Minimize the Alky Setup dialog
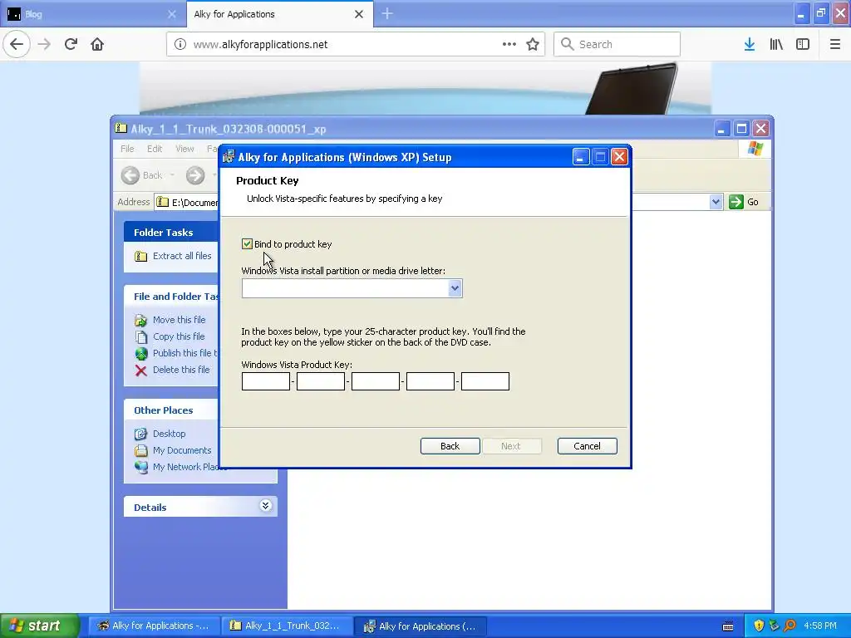 pyautogui.click(x=580, y=157)
